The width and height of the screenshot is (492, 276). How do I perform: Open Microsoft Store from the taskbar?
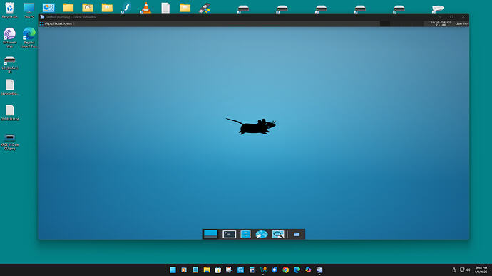(217, 270)
